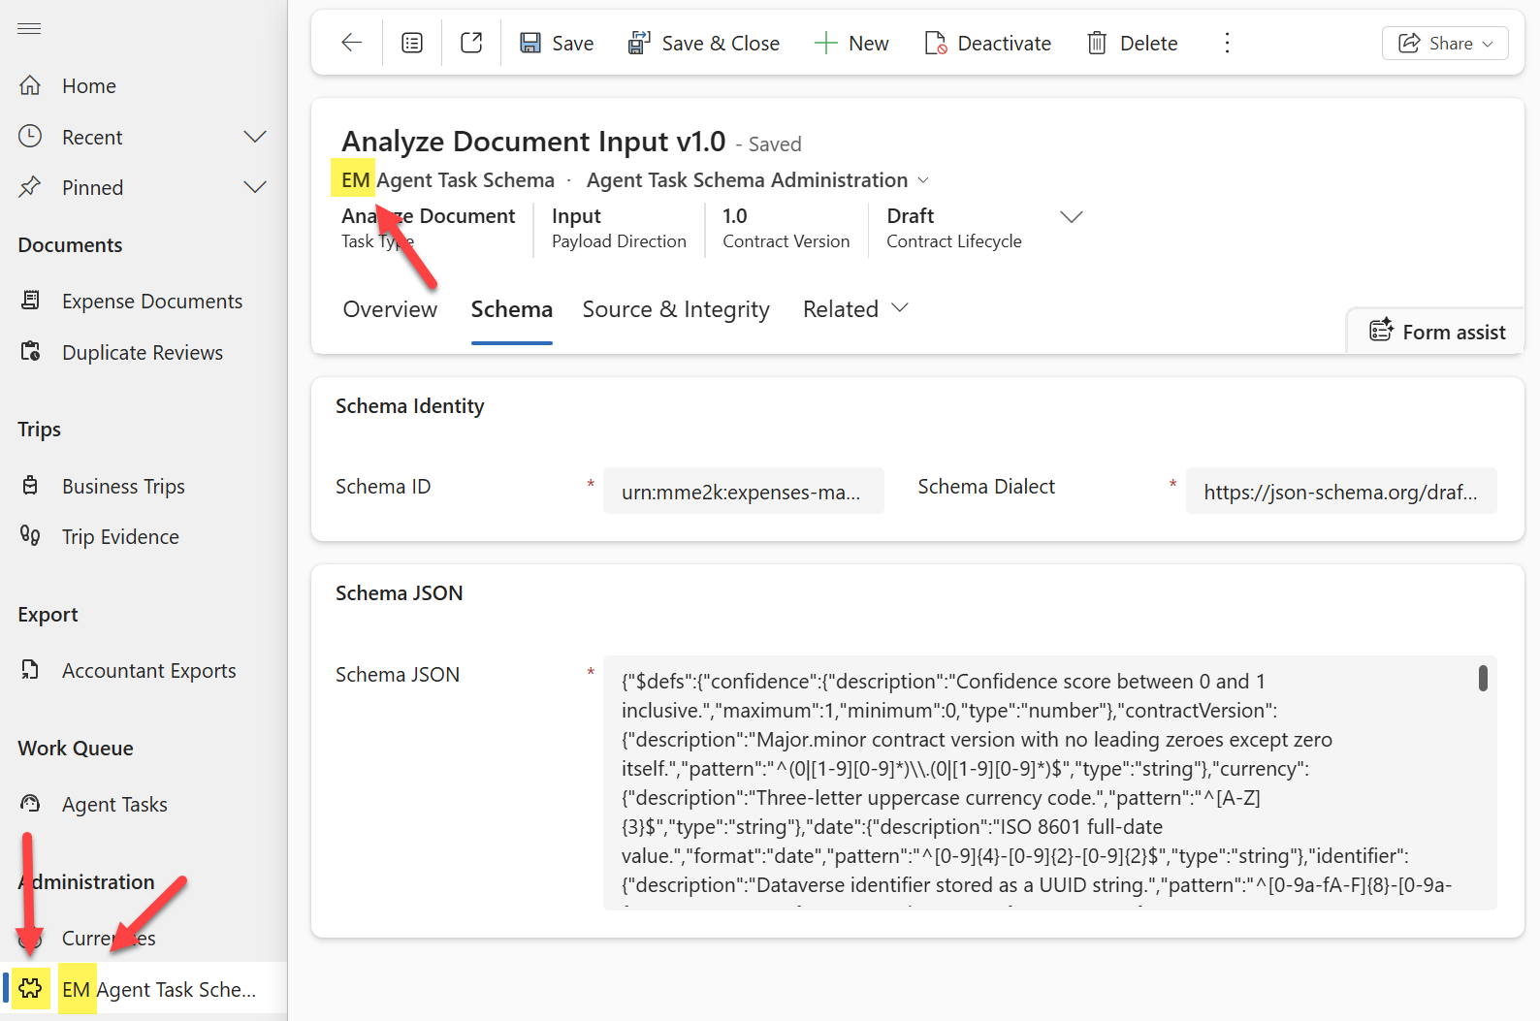Image resolution: width=1540 pixels, height=1021 pixels.
Task: Open the more commands vertical ellipsis
Action: 1227,43
